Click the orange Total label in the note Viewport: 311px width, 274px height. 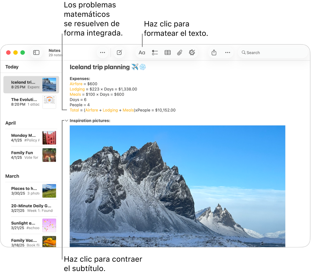[x=74, y=110]
